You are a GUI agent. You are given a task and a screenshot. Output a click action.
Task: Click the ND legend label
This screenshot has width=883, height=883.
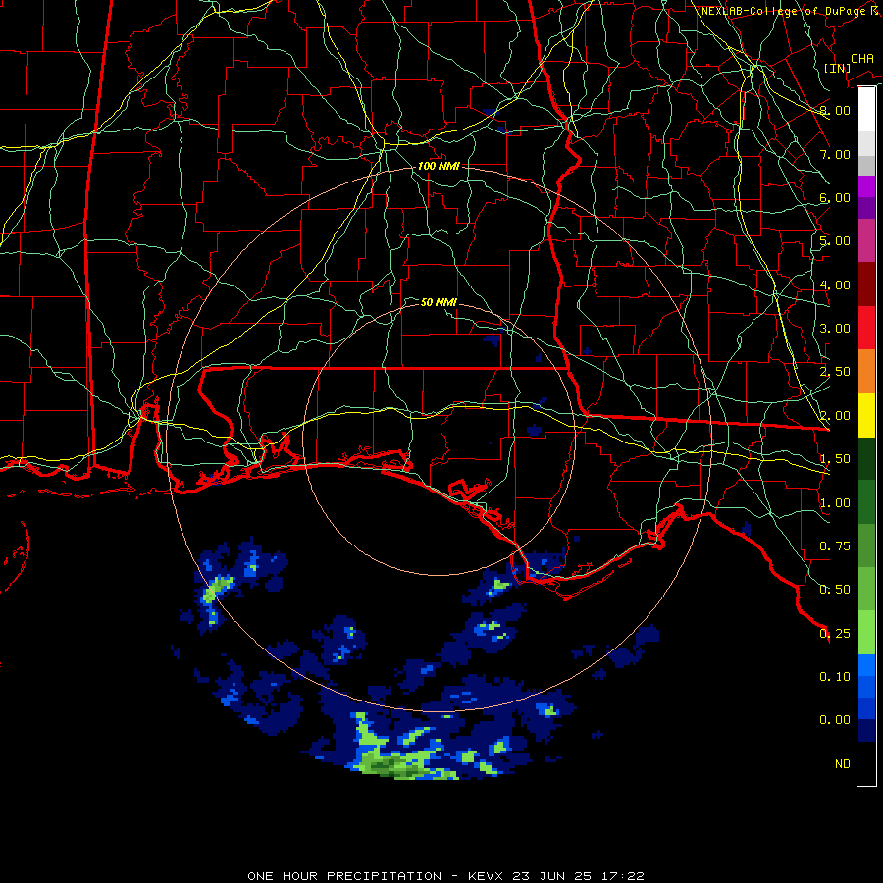843,764
